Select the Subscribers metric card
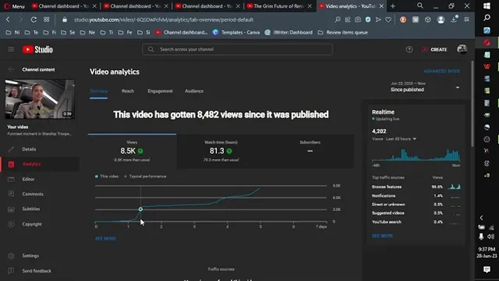 click(310, 151)
